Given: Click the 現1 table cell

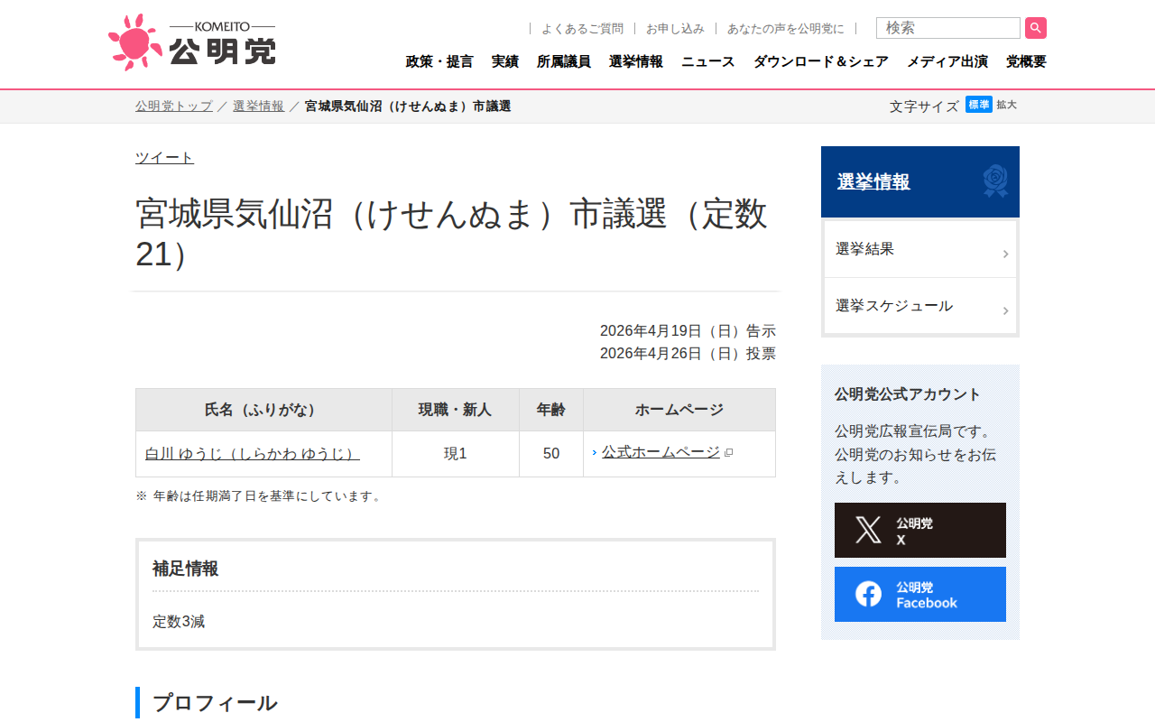Looking at the screenshot, I should point(456,454).
